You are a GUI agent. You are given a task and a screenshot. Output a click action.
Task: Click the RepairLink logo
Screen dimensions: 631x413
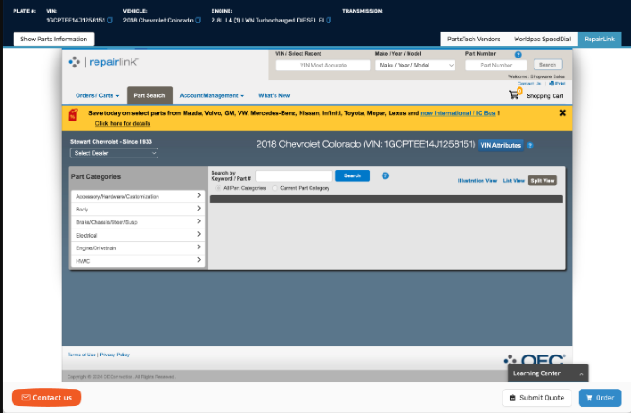[x=103, y=62]
